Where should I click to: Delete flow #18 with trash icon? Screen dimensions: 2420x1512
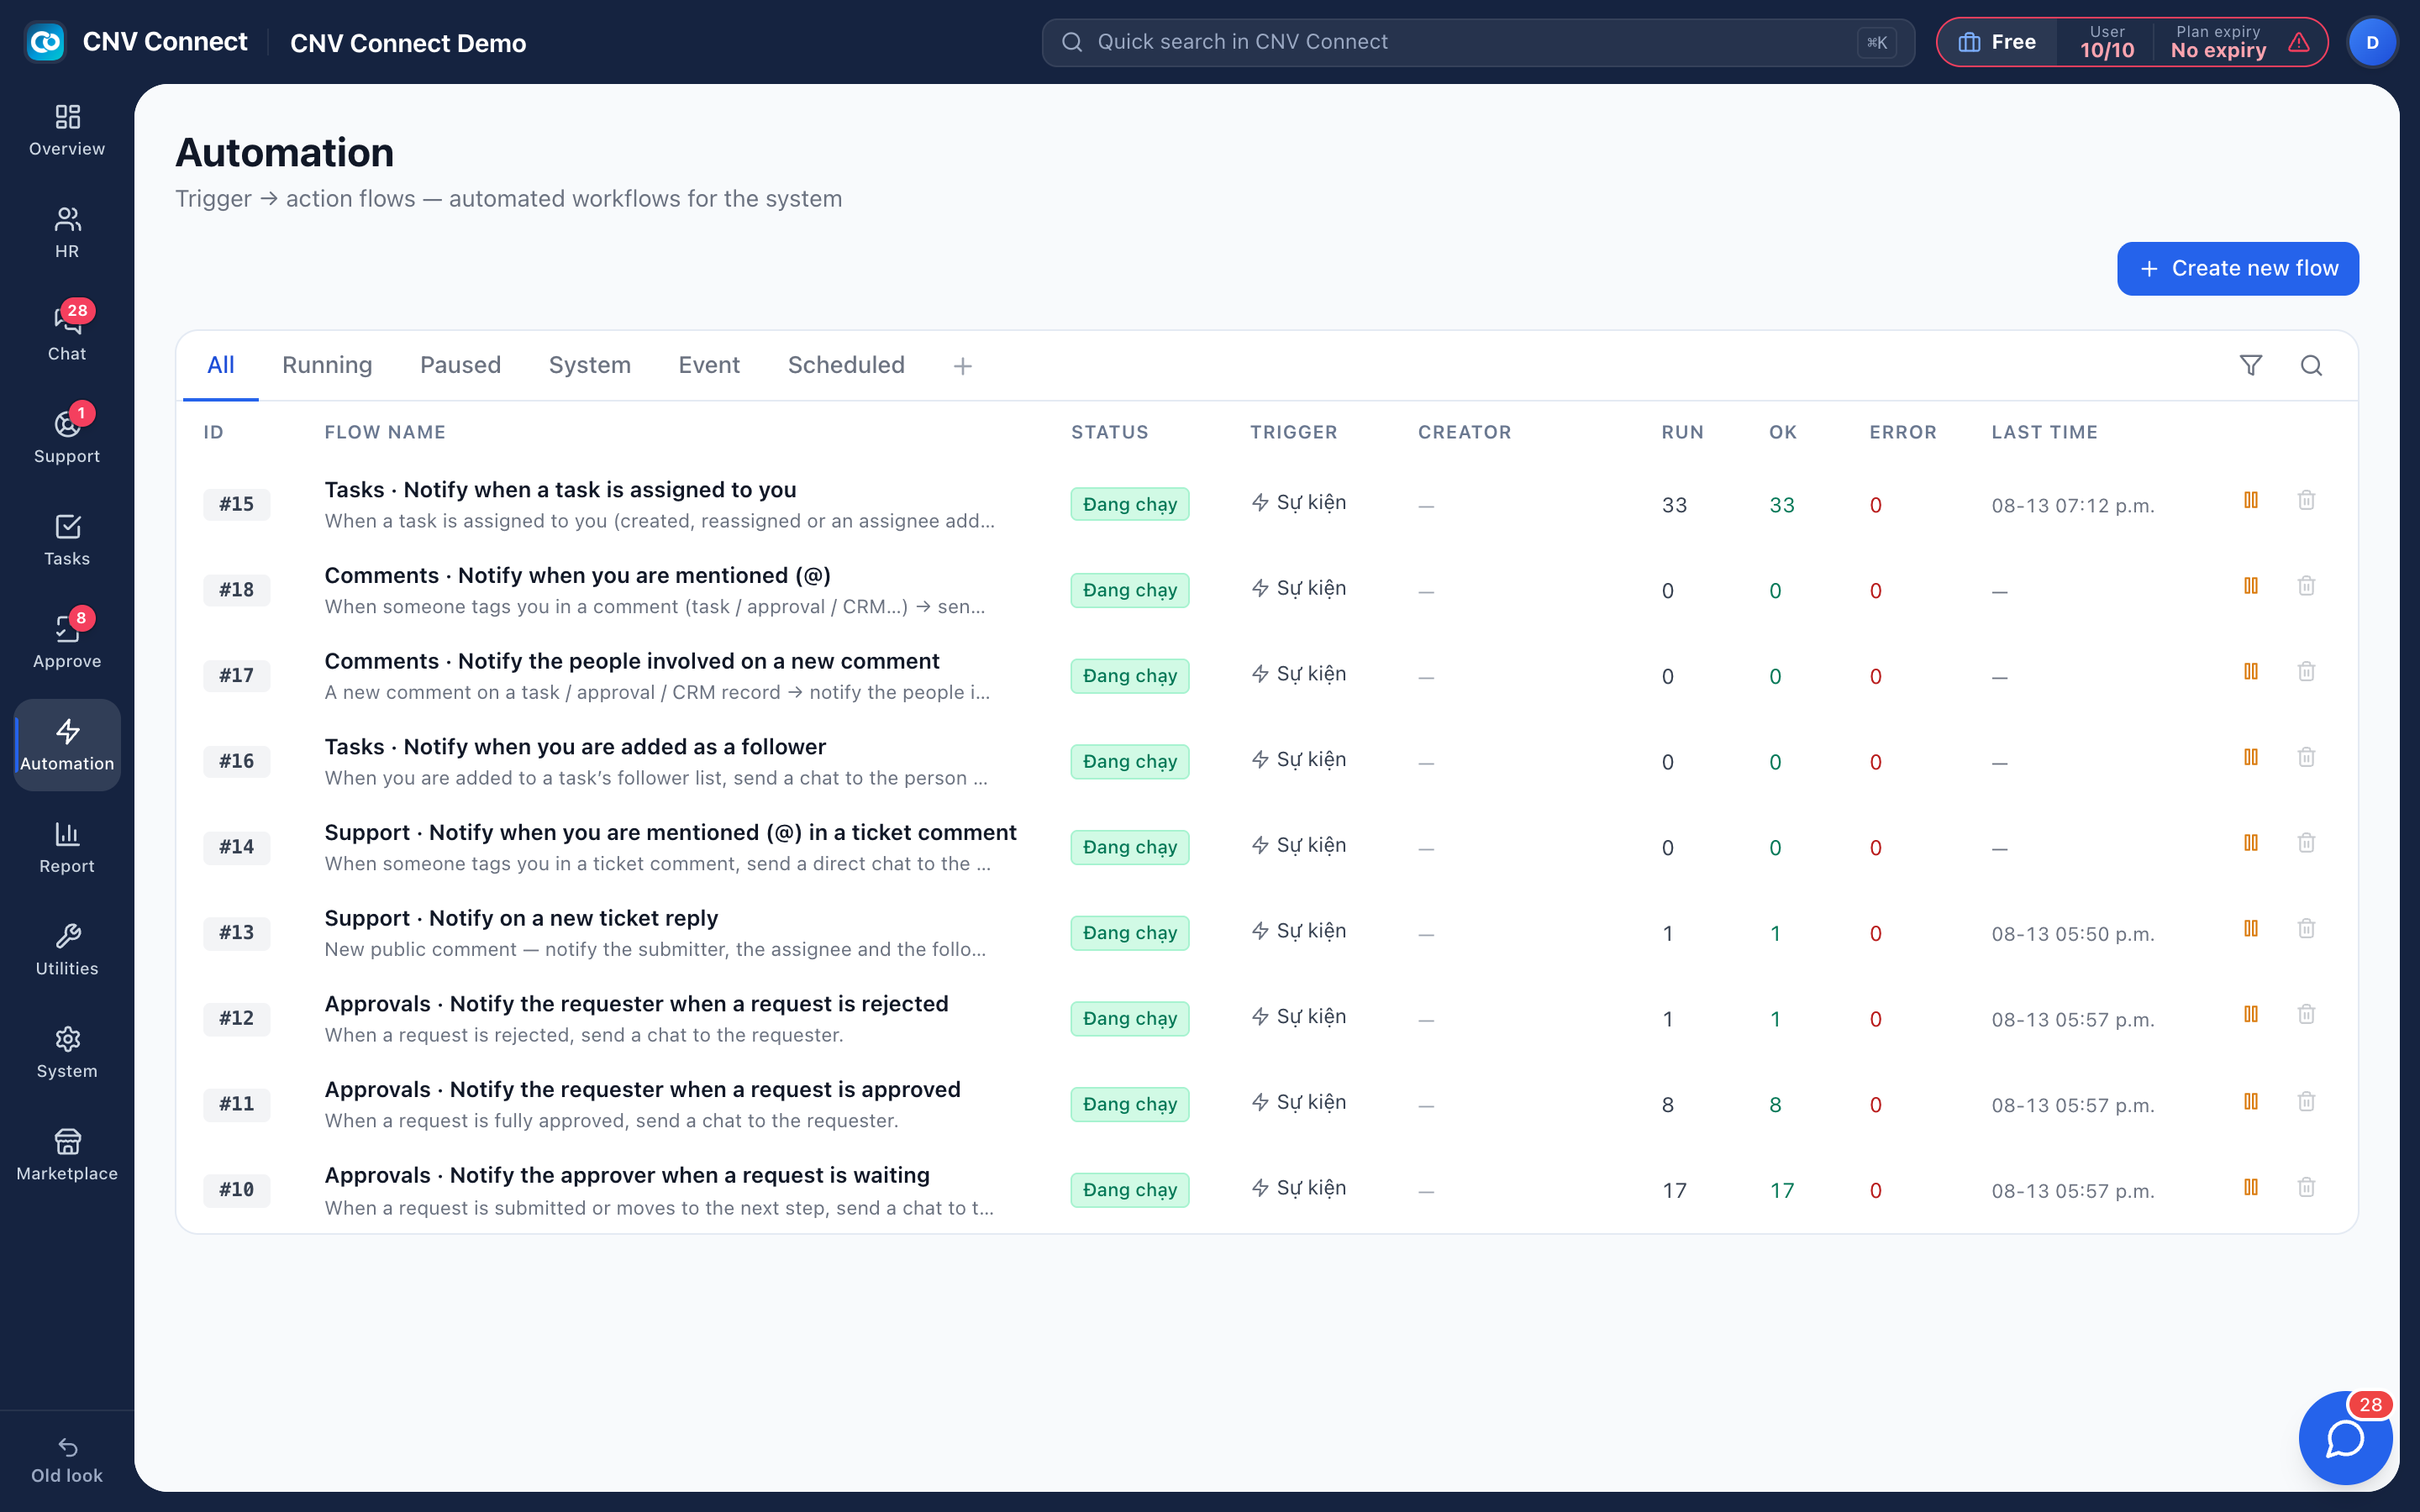click(2306, 586)
